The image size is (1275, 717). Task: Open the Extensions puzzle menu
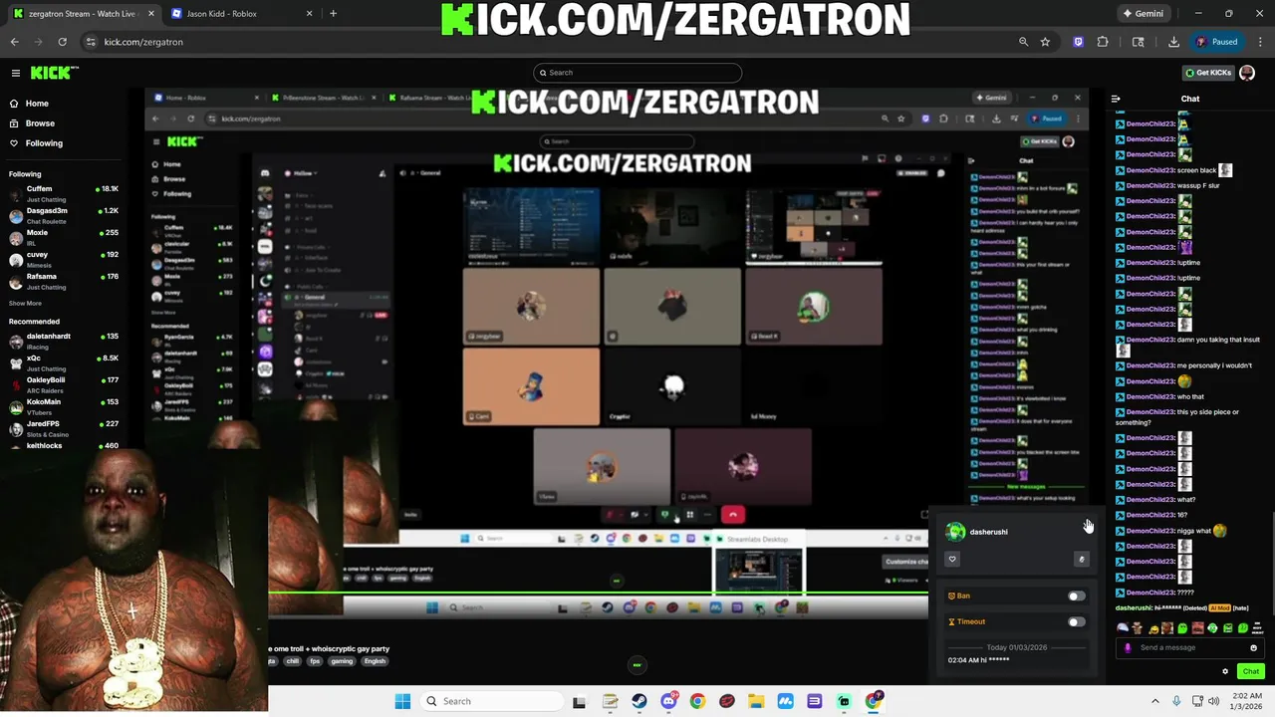[1103, 42]
